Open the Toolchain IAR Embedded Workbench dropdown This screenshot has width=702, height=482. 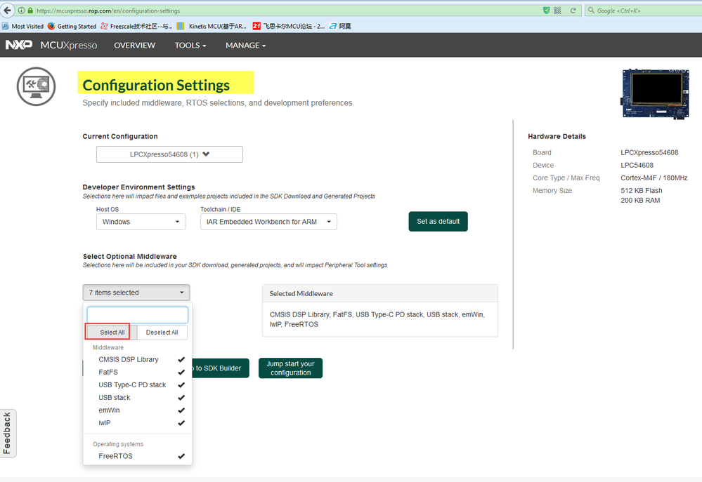pos(268,222)
